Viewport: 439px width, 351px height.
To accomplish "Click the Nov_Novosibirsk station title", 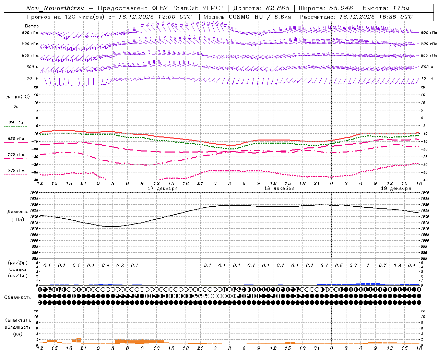I will (x=55, y=8).
